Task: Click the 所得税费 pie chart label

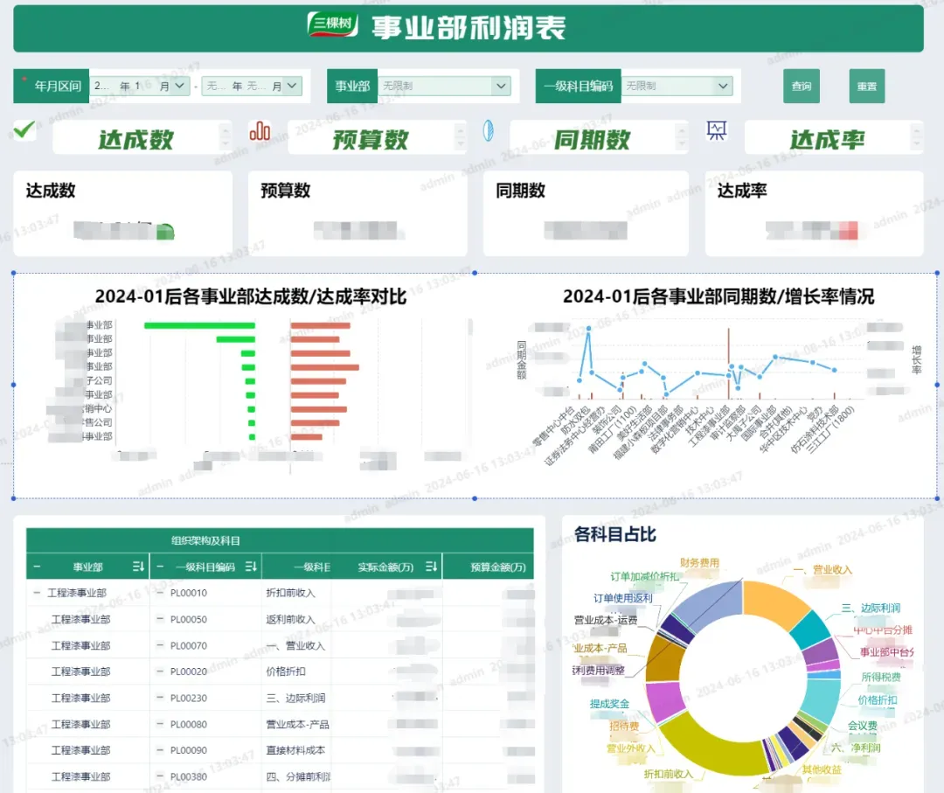Action: (881, 677)
